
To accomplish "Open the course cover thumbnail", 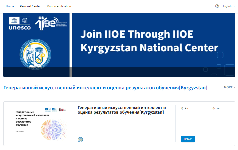I will tap(39, 123).
